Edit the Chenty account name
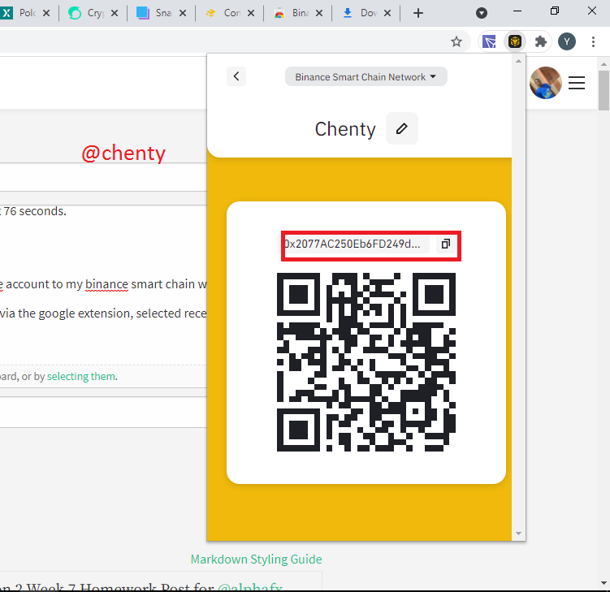Viewport: 610px width, 592px height. point(402,128)
